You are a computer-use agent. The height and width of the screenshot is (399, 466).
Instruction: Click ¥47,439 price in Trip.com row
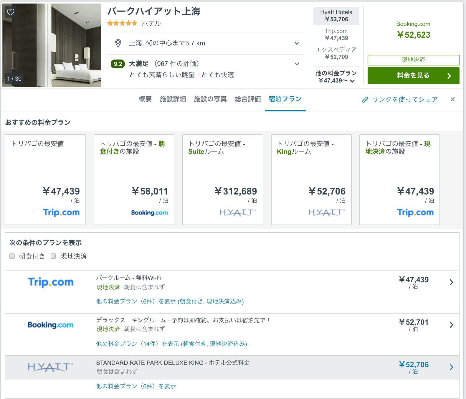[x=414, y=280]
